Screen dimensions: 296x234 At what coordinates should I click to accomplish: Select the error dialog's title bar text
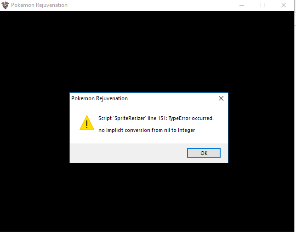coord(99,98)
